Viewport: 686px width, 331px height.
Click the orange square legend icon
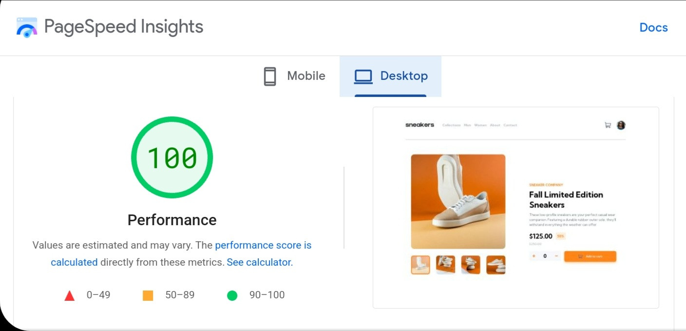pyautogui.click(x=148, y=295)
